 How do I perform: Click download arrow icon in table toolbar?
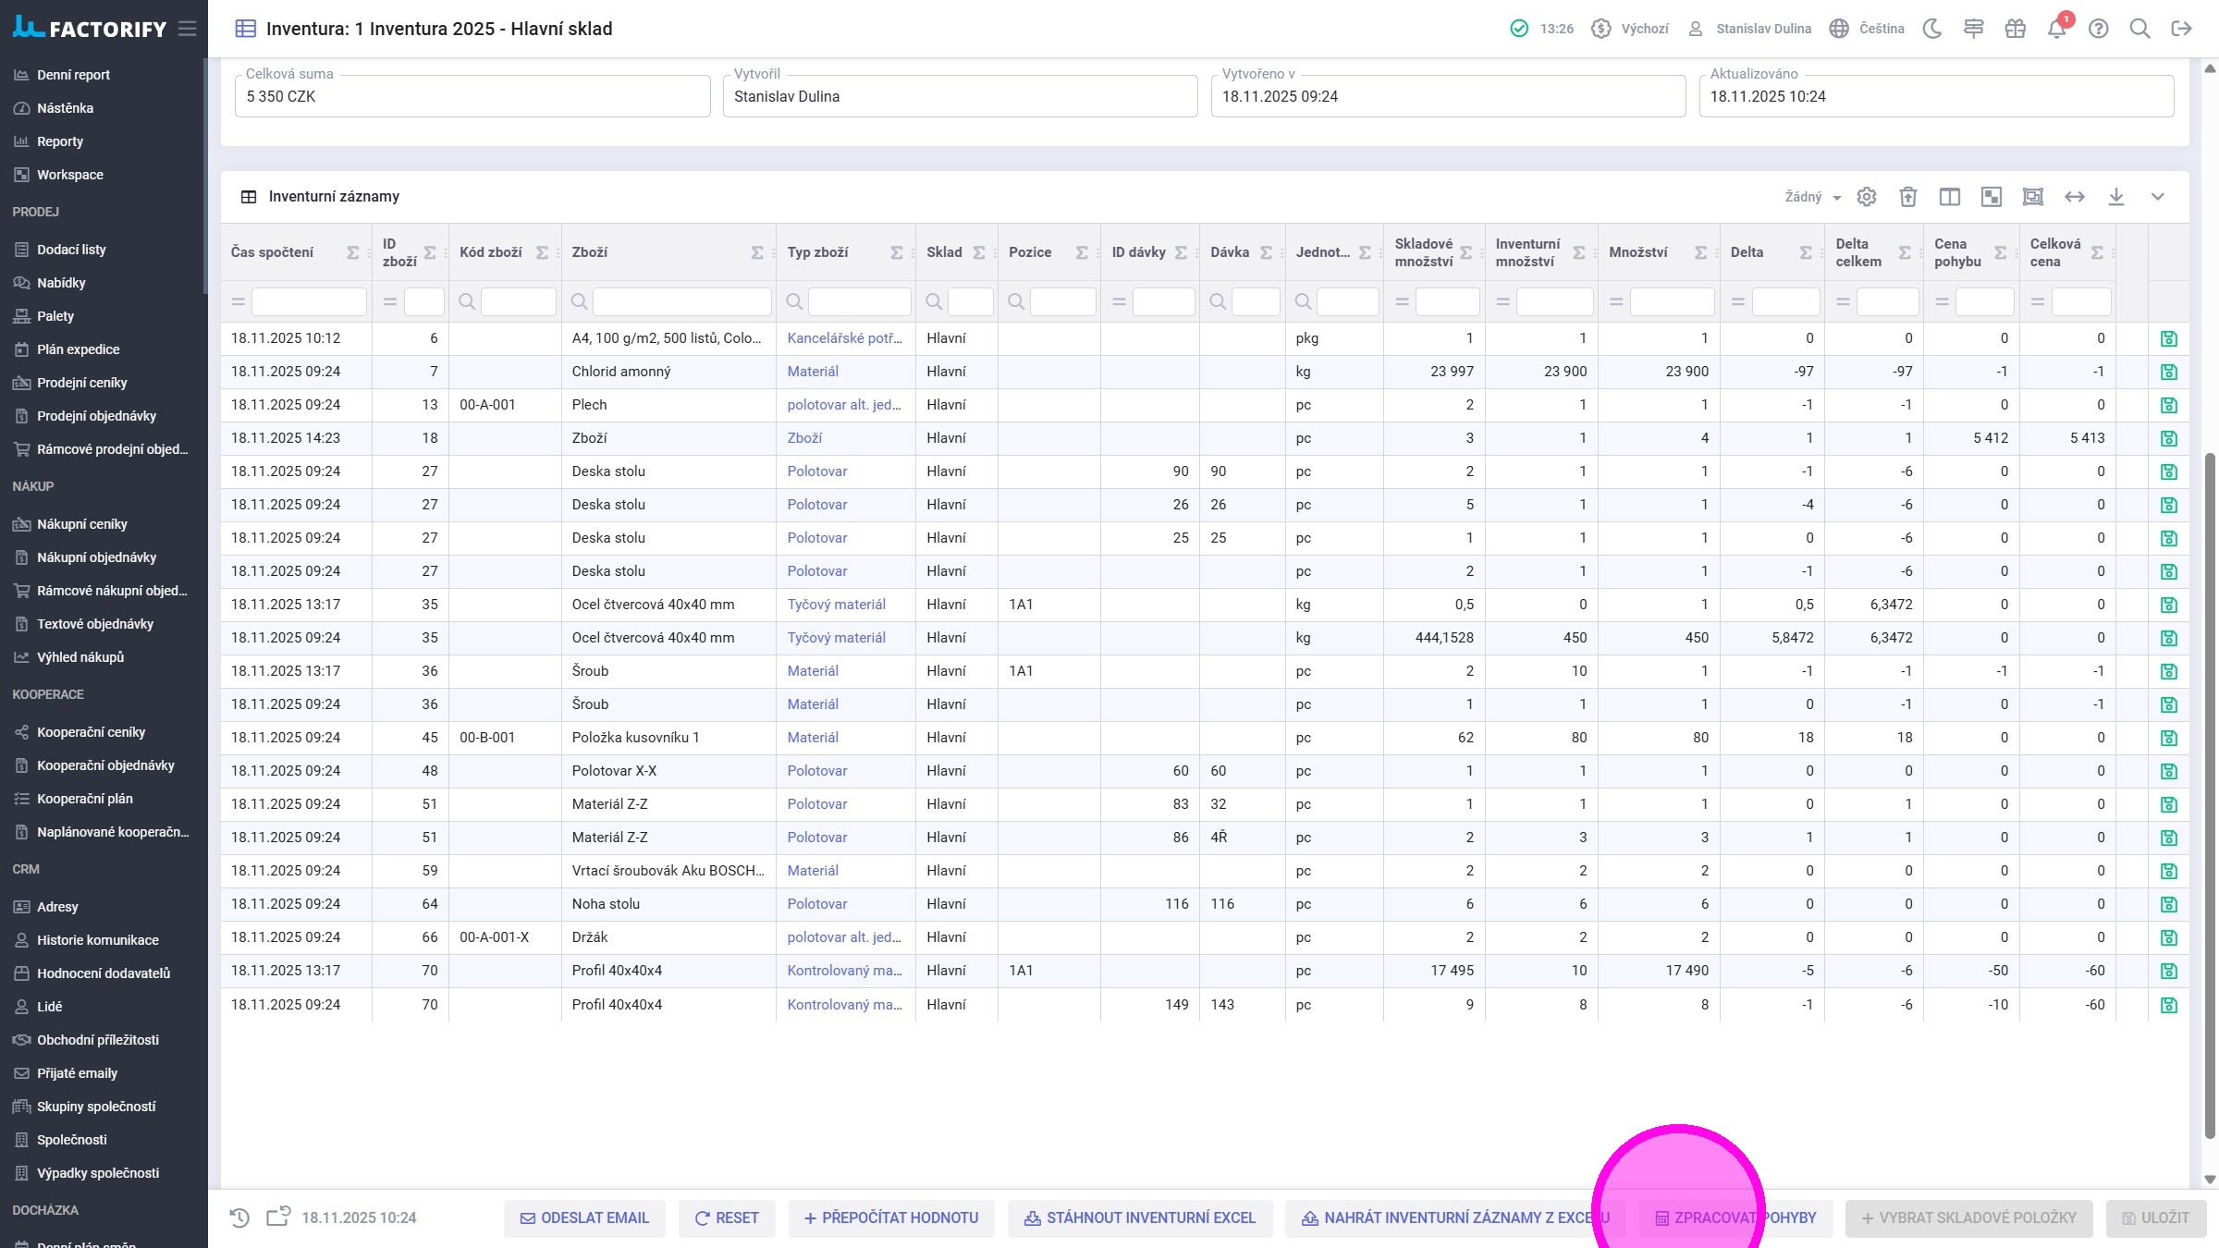click(x=2116, y=197)
